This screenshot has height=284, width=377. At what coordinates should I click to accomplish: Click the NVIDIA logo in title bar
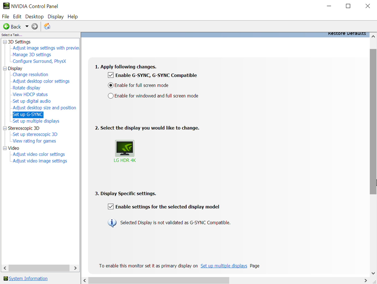click(x=6, y=6)
